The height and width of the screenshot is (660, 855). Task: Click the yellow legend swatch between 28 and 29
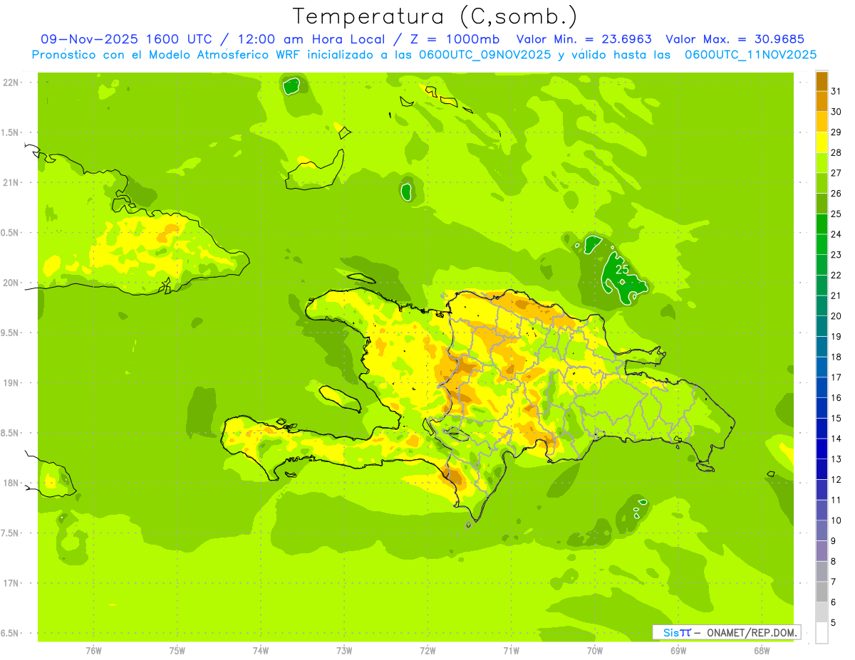(822, 142)
